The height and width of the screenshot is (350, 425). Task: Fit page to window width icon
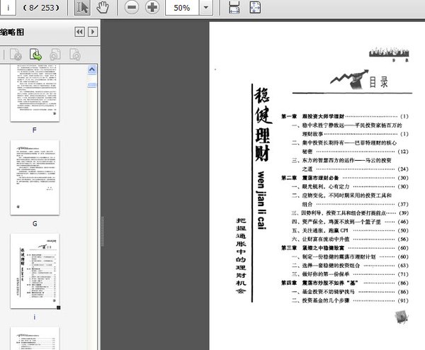pos(234,8)
